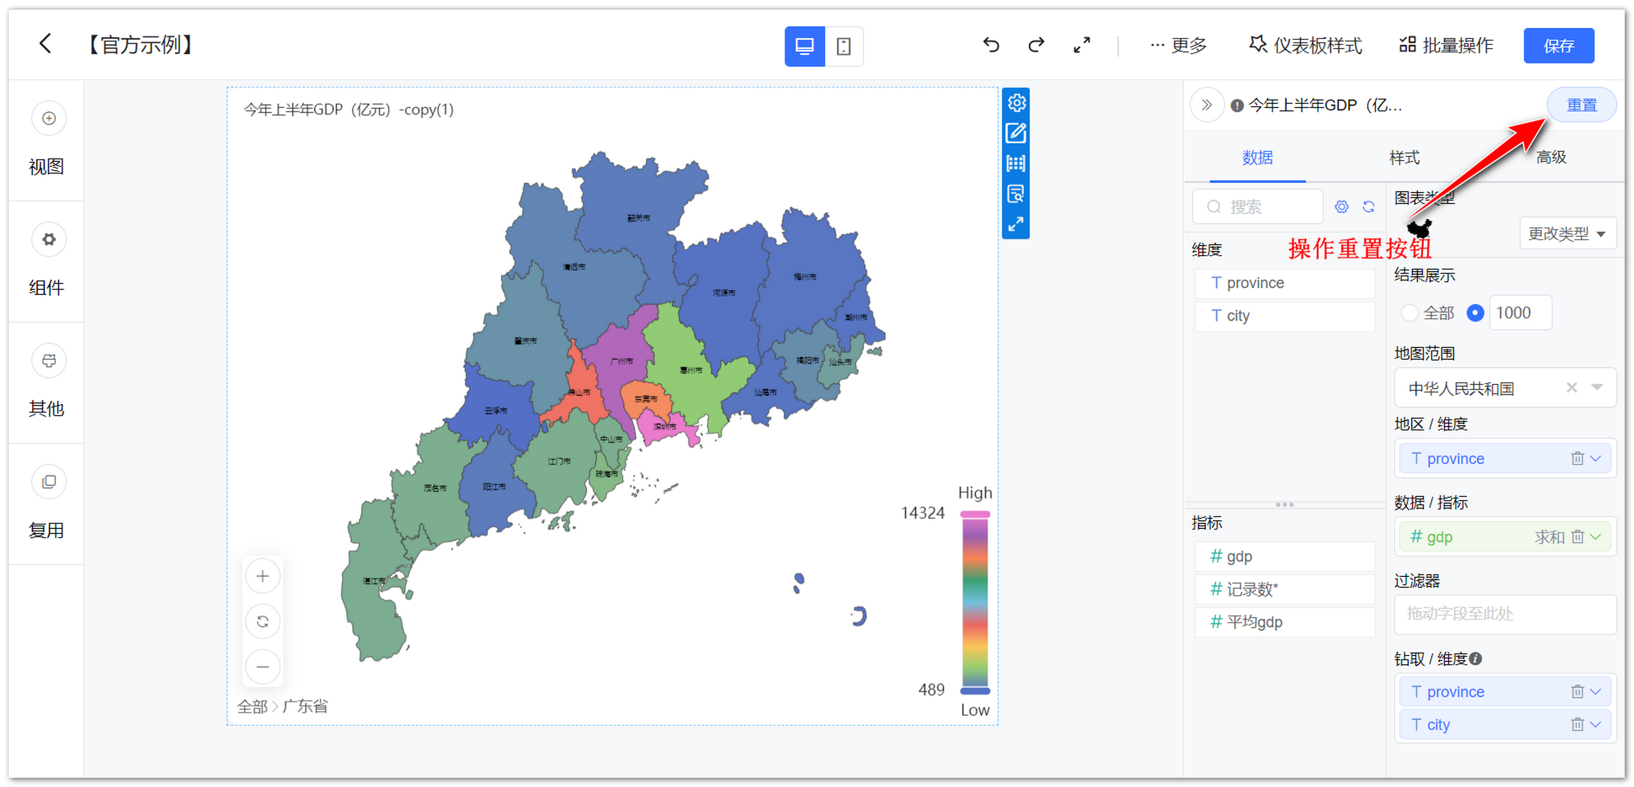Redo the last action
This screenshot has width=1634, height=787.
coord(1036,45)
